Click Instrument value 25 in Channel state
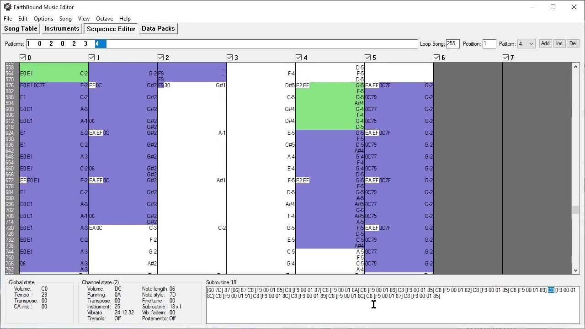 pyautogui.click(x=117, y=307)
